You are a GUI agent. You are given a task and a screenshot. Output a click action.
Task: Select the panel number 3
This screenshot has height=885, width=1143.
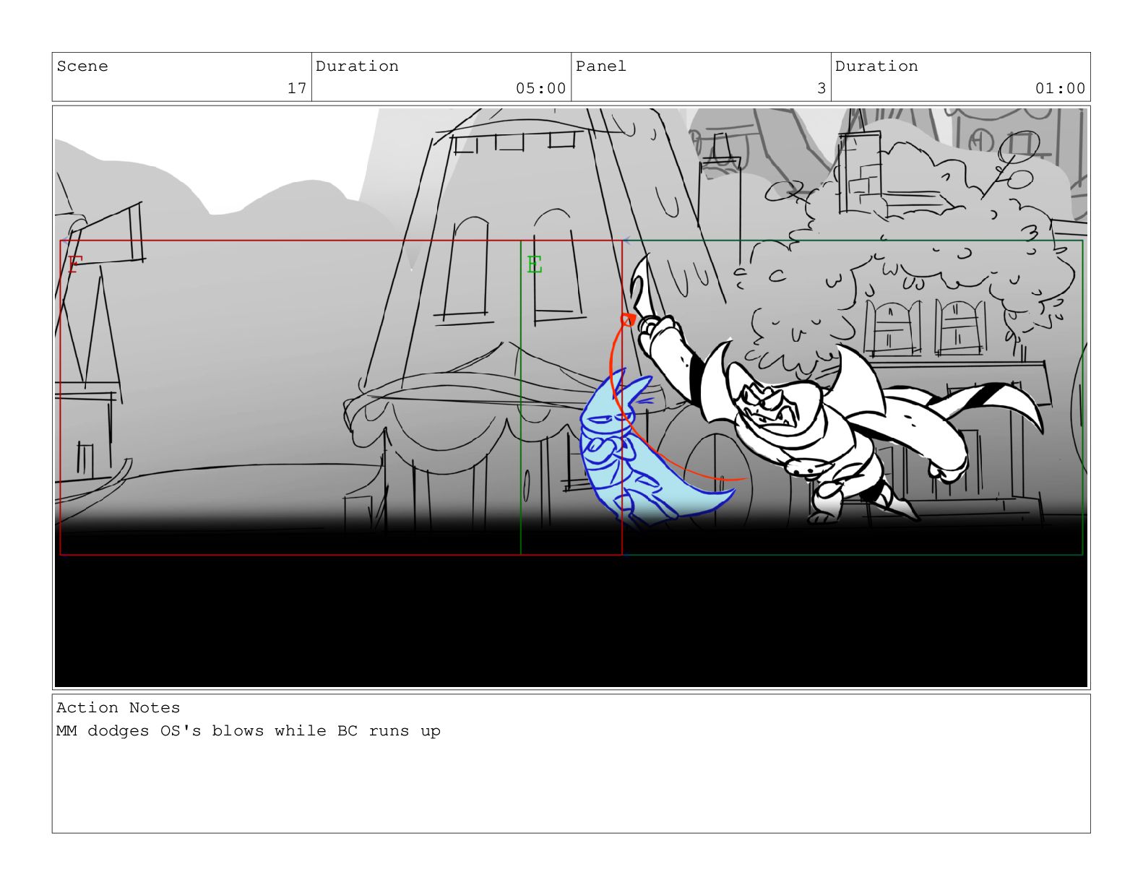click(821, 88)
